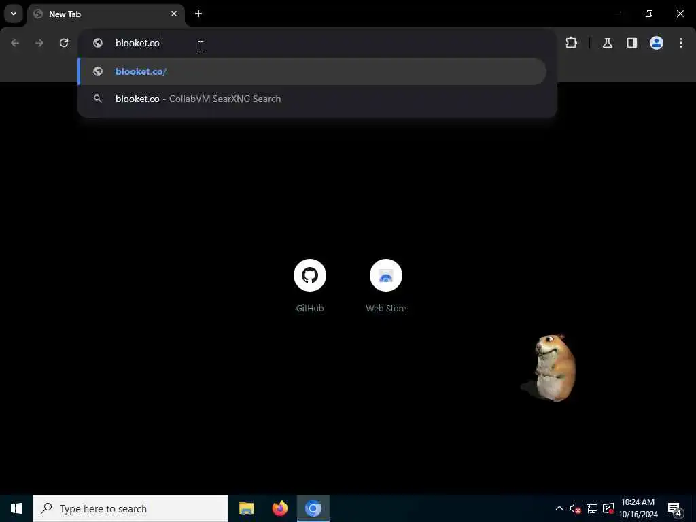Select the blooket.co/ URL suggestion
The height and width of the screenshot is (522, 696).
pos(312,71)
